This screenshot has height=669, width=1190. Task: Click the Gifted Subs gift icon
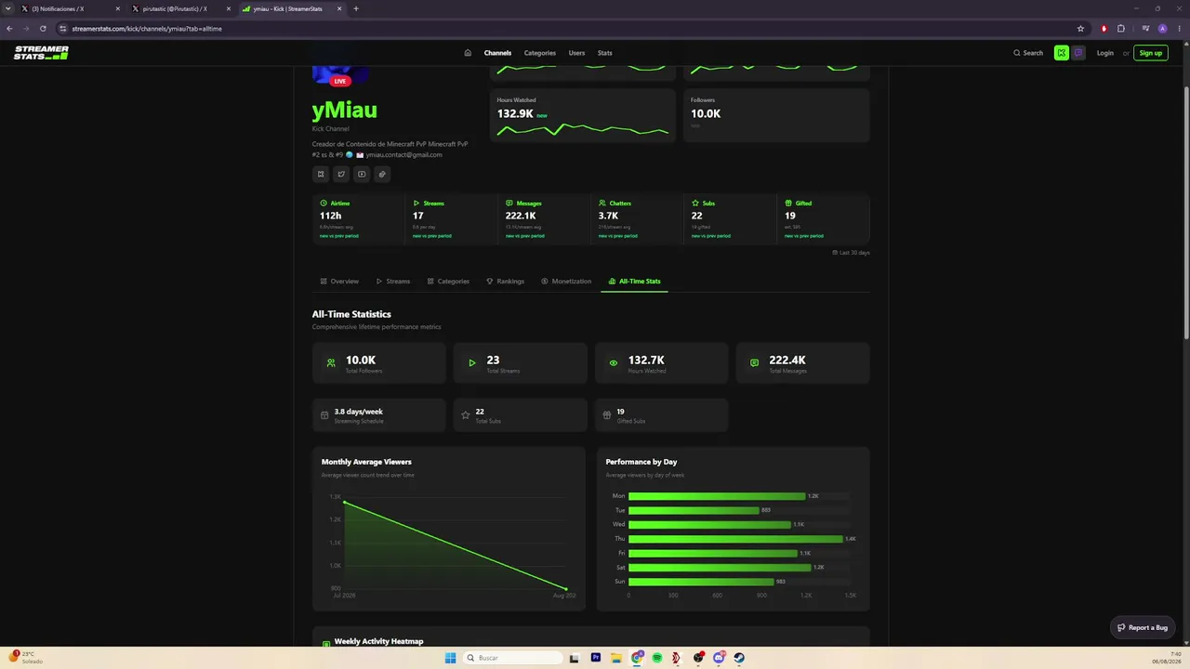[607, 415]
